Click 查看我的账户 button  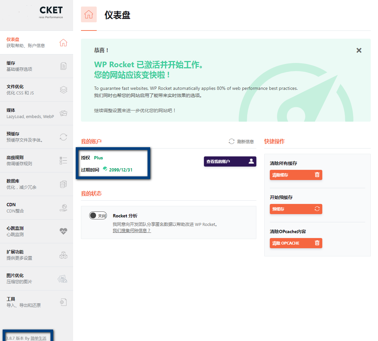(x=230, y=161)
